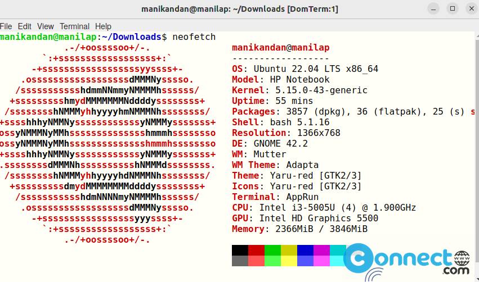Minimize the DomTerm window
Screen dimensions: 479x282
click(x=433, y=9)
